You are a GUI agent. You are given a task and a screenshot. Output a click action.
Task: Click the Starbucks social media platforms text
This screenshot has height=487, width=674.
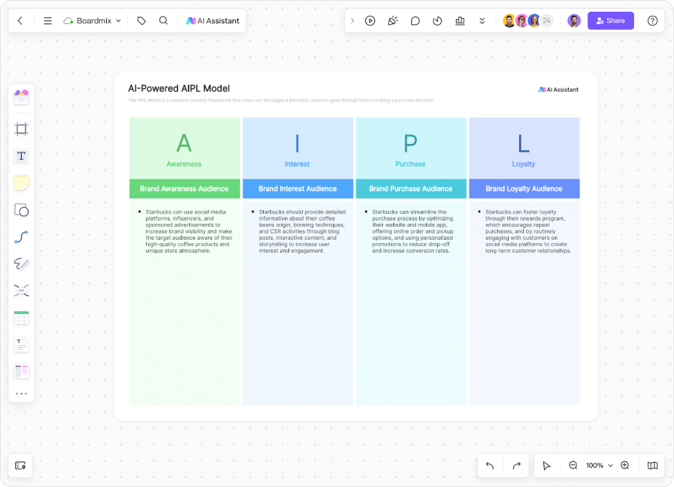(189, 231)
